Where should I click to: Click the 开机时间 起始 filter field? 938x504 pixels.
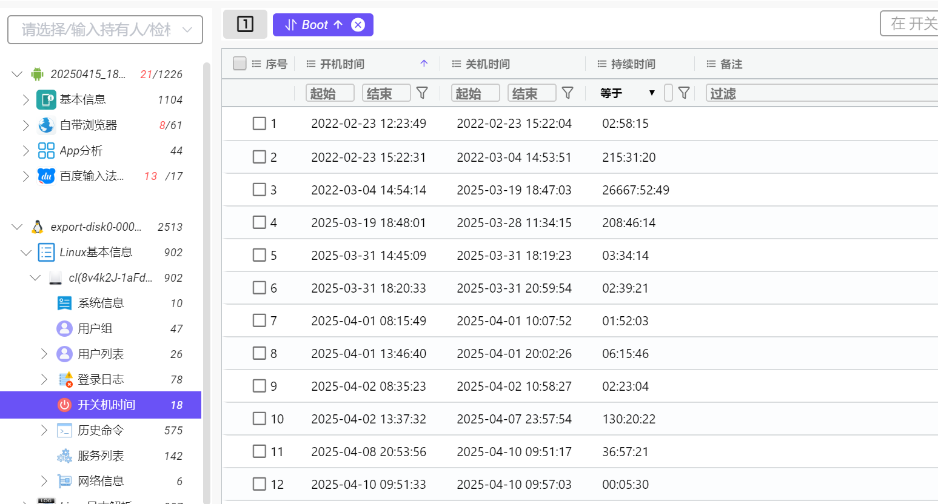330,93
